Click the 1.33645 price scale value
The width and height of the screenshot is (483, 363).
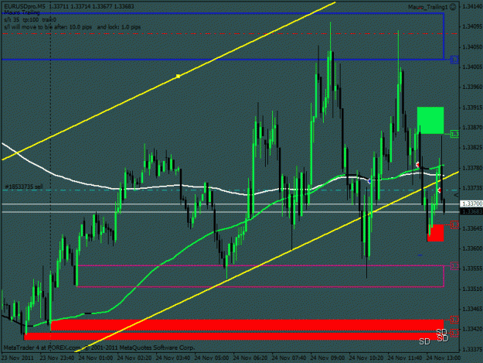tap(472, 228)
